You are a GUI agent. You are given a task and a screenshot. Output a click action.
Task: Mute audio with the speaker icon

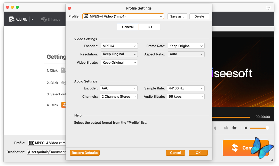[246, 128]
